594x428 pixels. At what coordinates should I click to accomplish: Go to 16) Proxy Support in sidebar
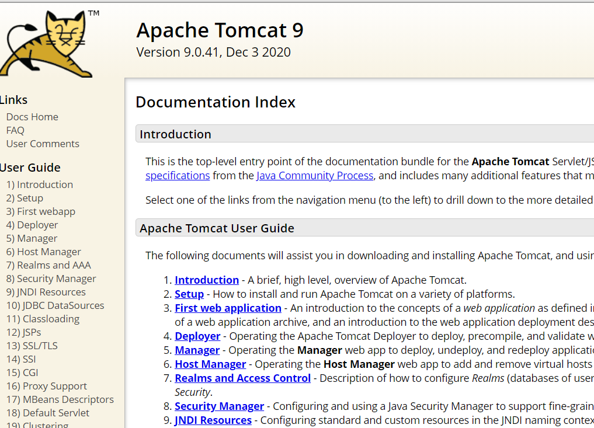click(47, 386)
